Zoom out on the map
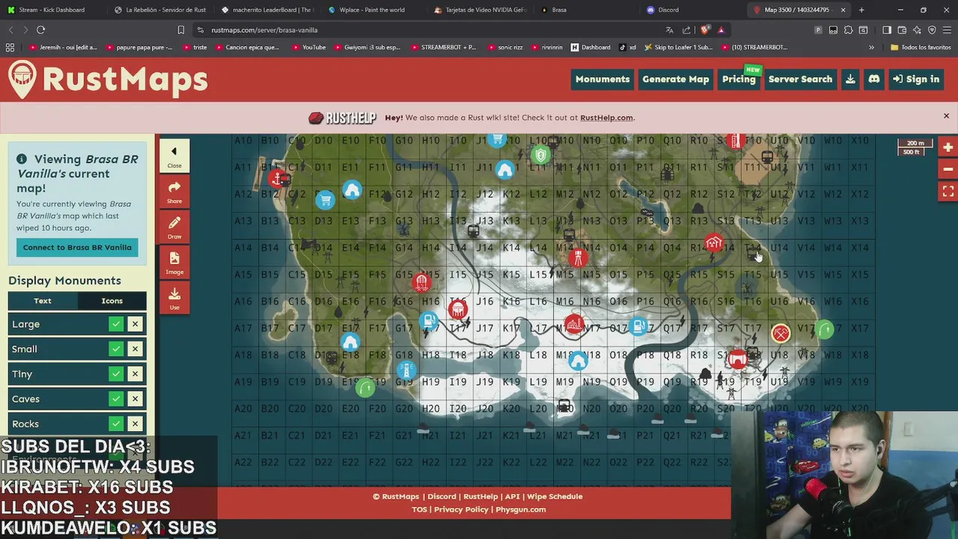Image resolution: width=958 pixels, height=539 pixels. click(x=948, y=169)
